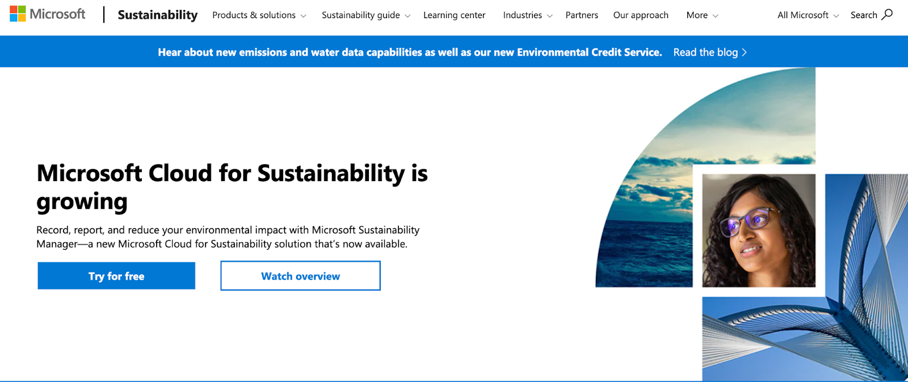Viewport: 908px width, 382px height.
Task: Open the search magnifier icon
Action: click(x=887, y=15)
